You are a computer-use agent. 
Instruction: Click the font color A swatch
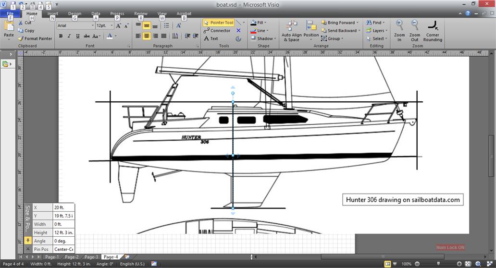pos(110,36)
